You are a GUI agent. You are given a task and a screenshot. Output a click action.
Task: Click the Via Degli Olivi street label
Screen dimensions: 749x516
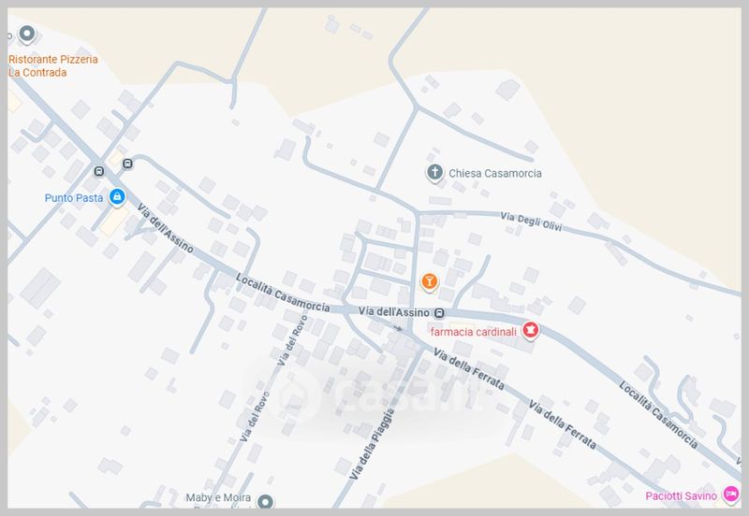point(531,222)
